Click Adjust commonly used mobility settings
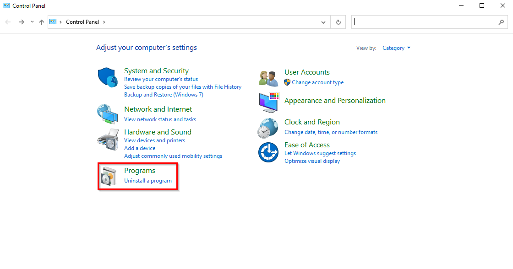The width and height of the screenshot is (513, 269). (173, 156)
